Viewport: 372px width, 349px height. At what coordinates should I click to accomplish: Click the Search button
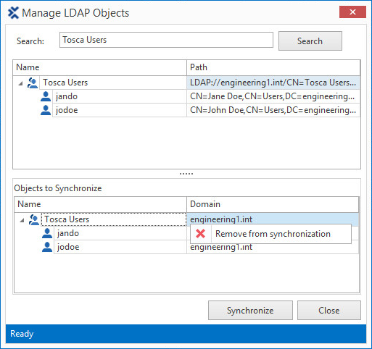(310, 41)
